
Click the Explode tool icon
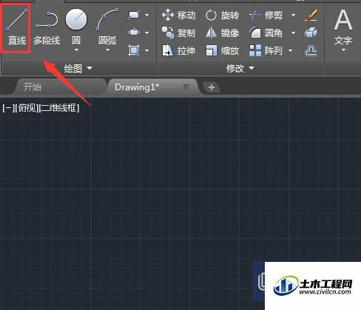click(311, 33)
